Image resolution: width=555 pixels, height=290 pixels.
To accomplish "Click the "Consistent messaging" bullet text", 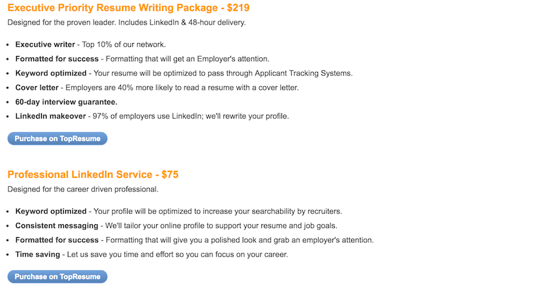I will (x=57, y=226).
